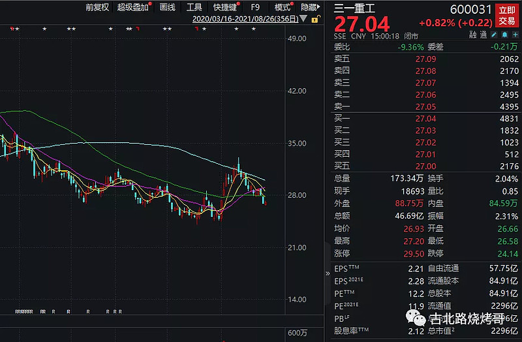
Task: Click the 自由流通 57.75亿 value
Action: point(503,268)
